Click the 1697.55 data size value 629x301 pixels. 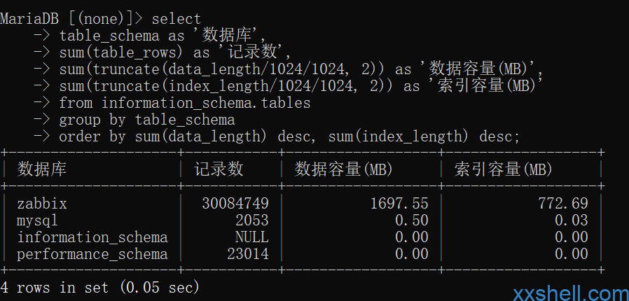click(x=399, y=204)
